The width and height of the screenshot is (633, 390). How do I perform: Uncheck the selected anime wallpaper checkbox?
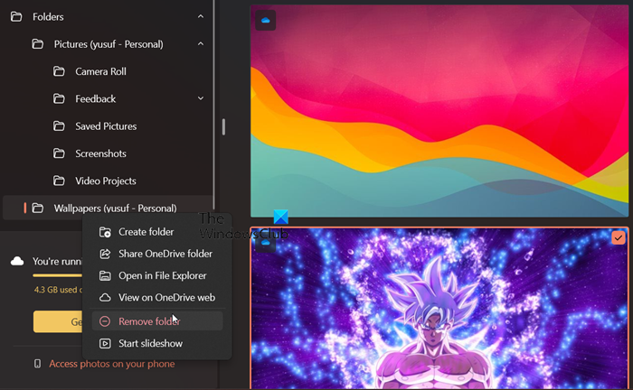pyautogui.click(x=618, y=237)
